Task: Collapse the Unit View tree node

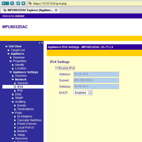Action: pos(6,47)
